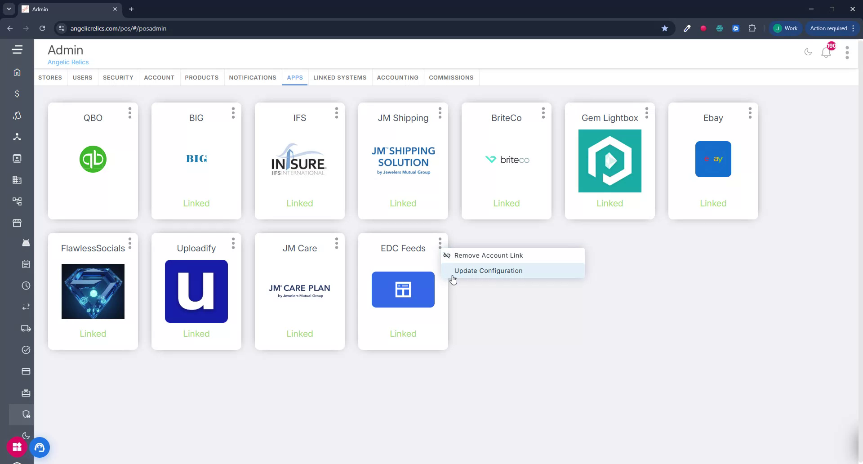Open the dollar sign sales icon
The width and height of the screenshot is (863, 464).
[x=17, y=94]
